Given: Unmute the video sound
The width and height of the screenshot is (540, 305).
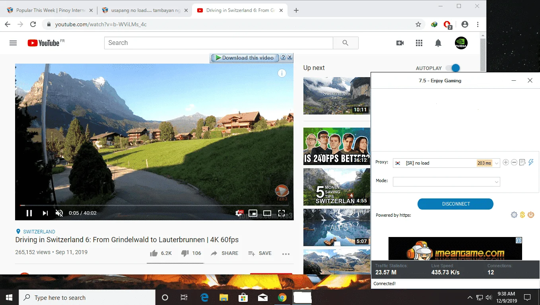Looking at the screenshot, I should pyautogui.click(x=59, y=213).
